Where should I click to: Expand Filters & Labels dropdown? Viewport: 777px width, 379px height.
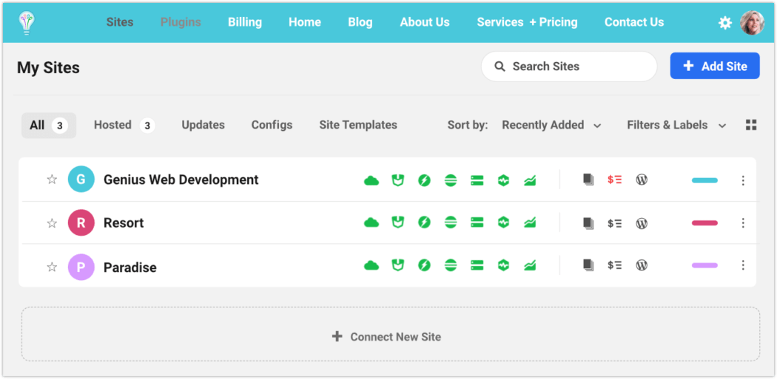pyautogui.click(x=676, y=125)
